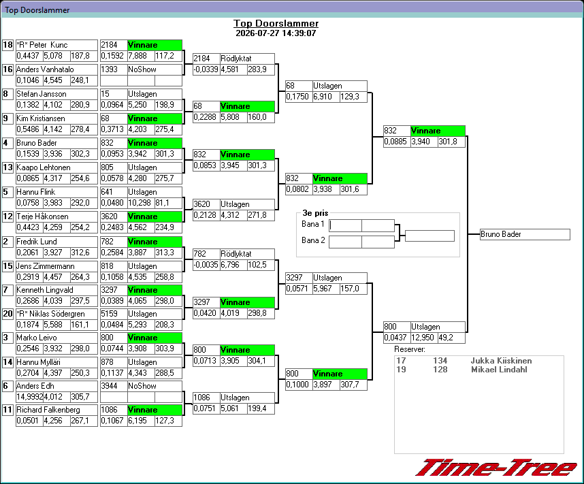Screen dimensions: 584x484
Task: Select reserve entry Mikael Lindahl
Action: (462, 369)
